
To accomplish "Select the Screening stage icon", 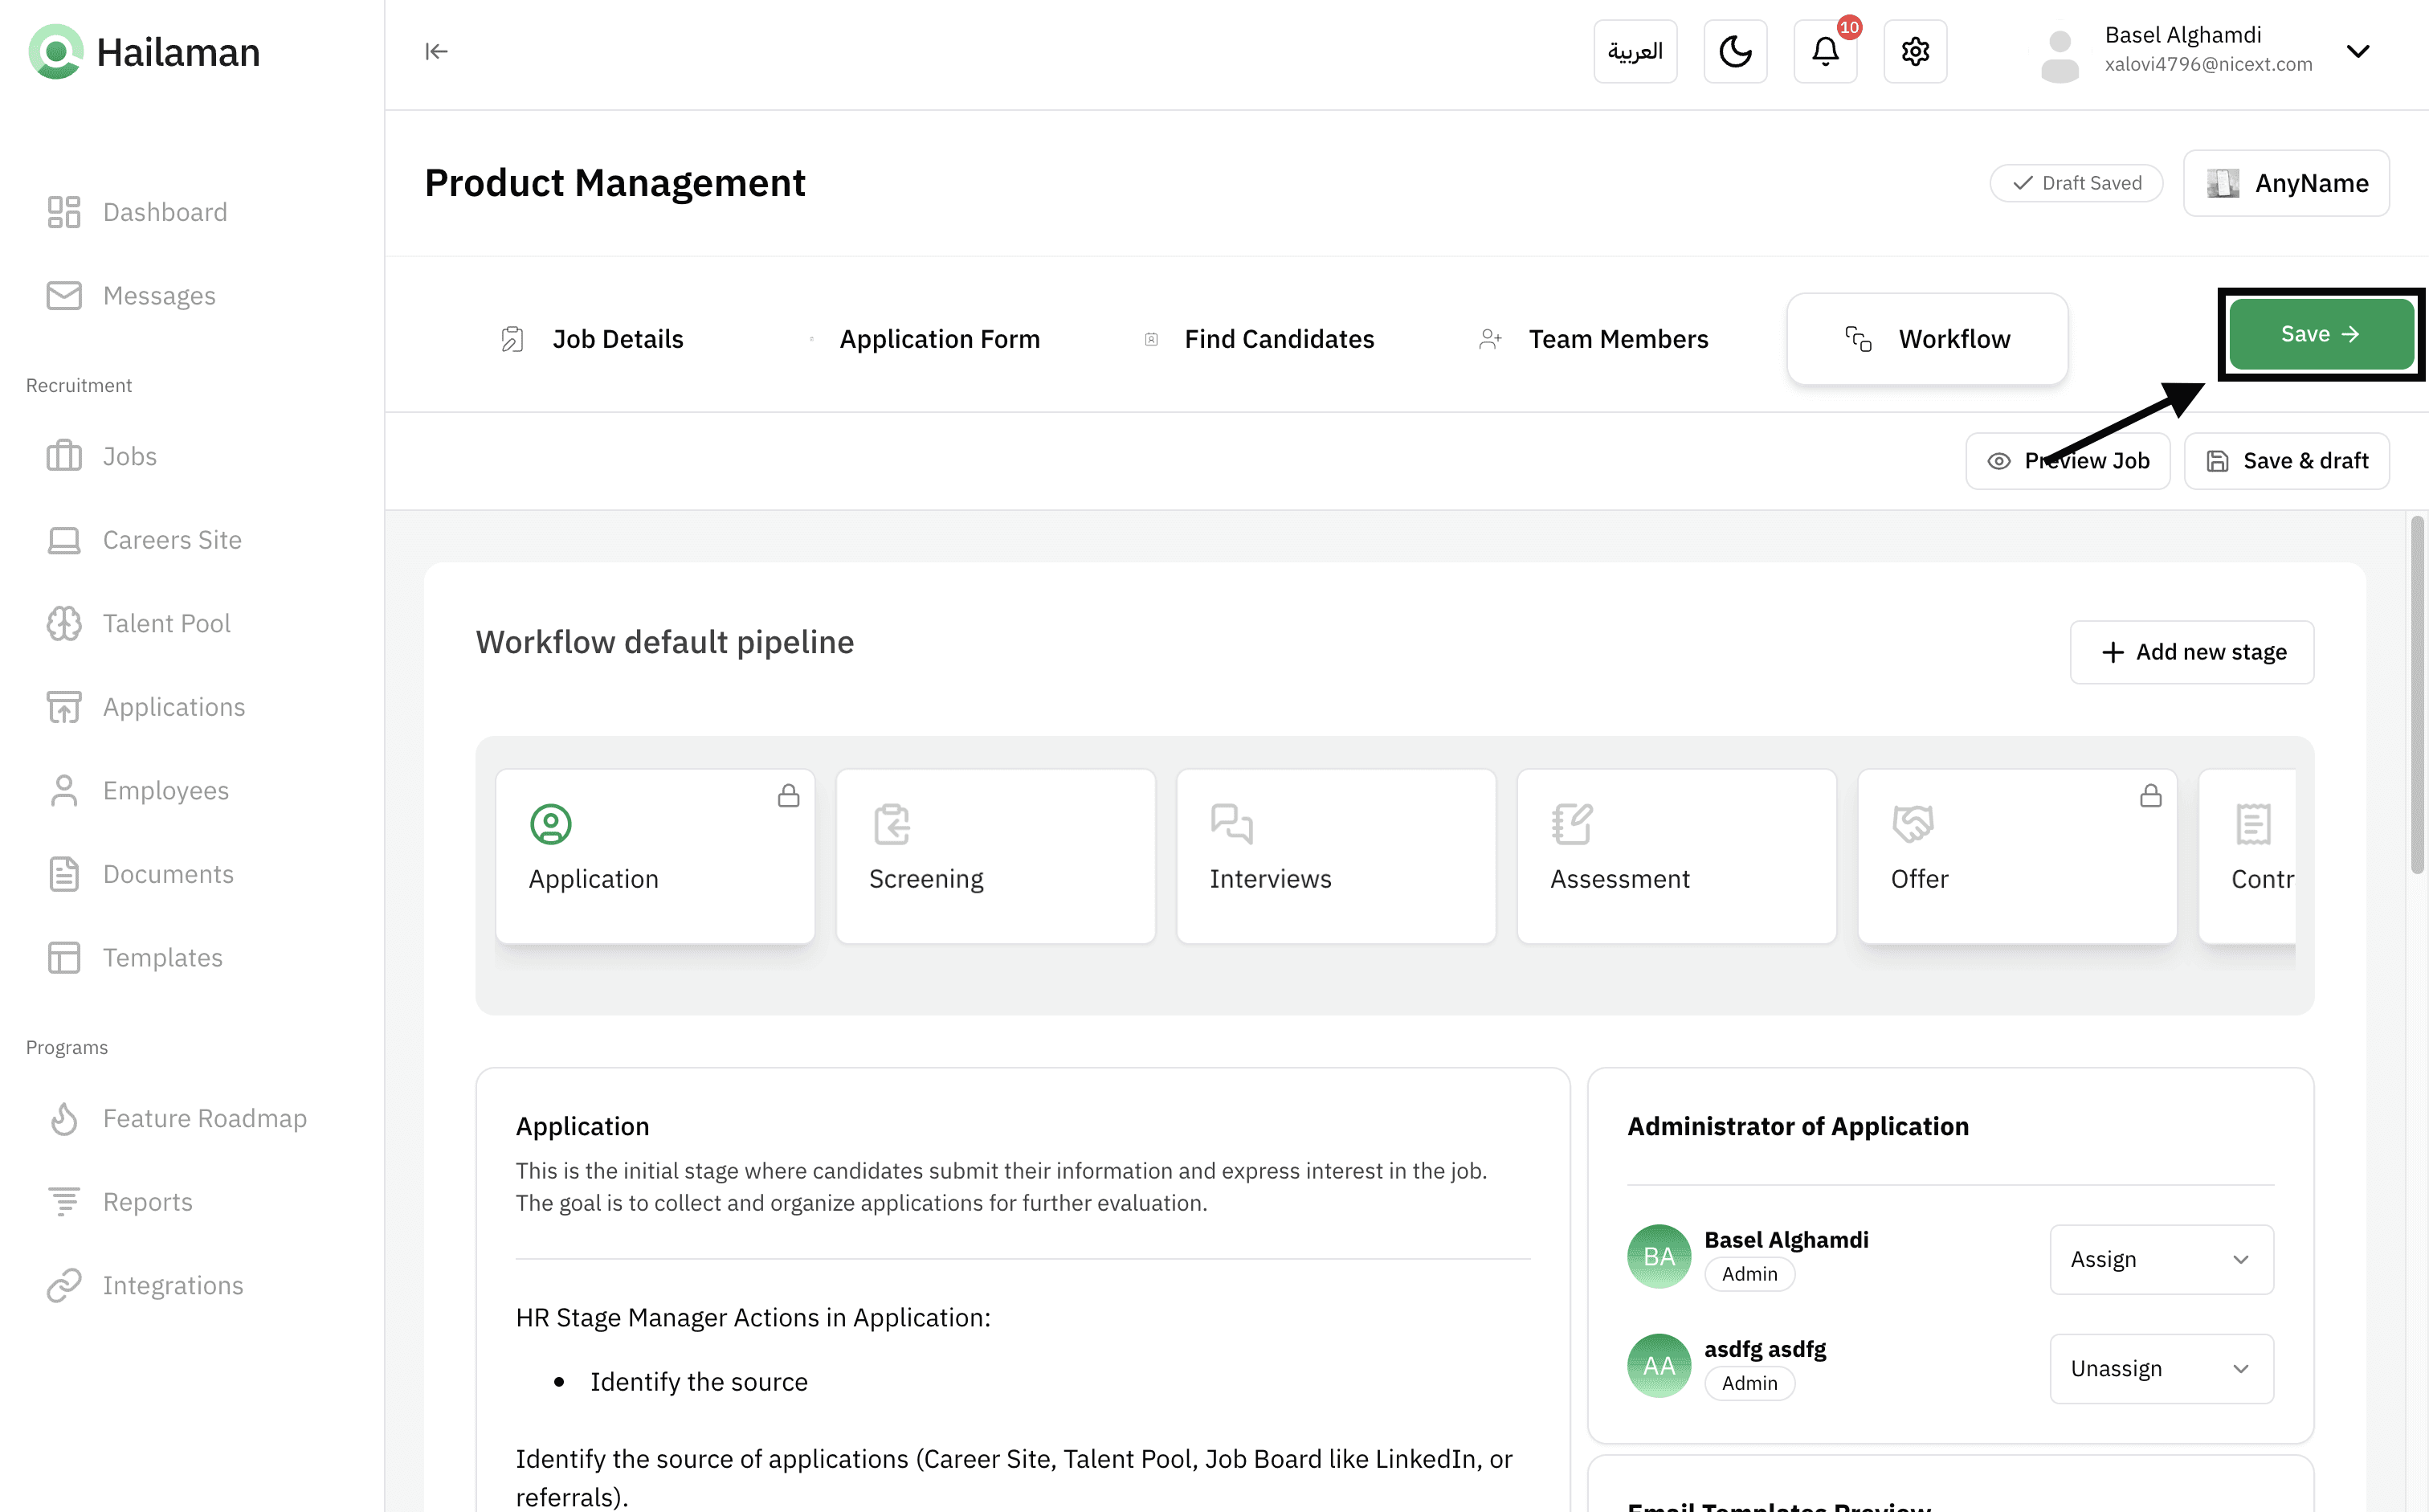I will pyautogui.click(x=891, y=824).
